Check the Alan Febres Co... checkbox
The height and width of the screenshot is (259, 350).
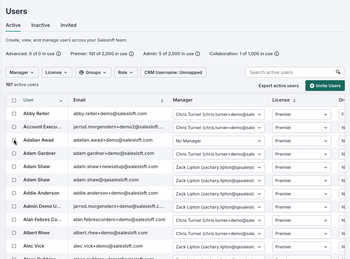coord(14,220)
